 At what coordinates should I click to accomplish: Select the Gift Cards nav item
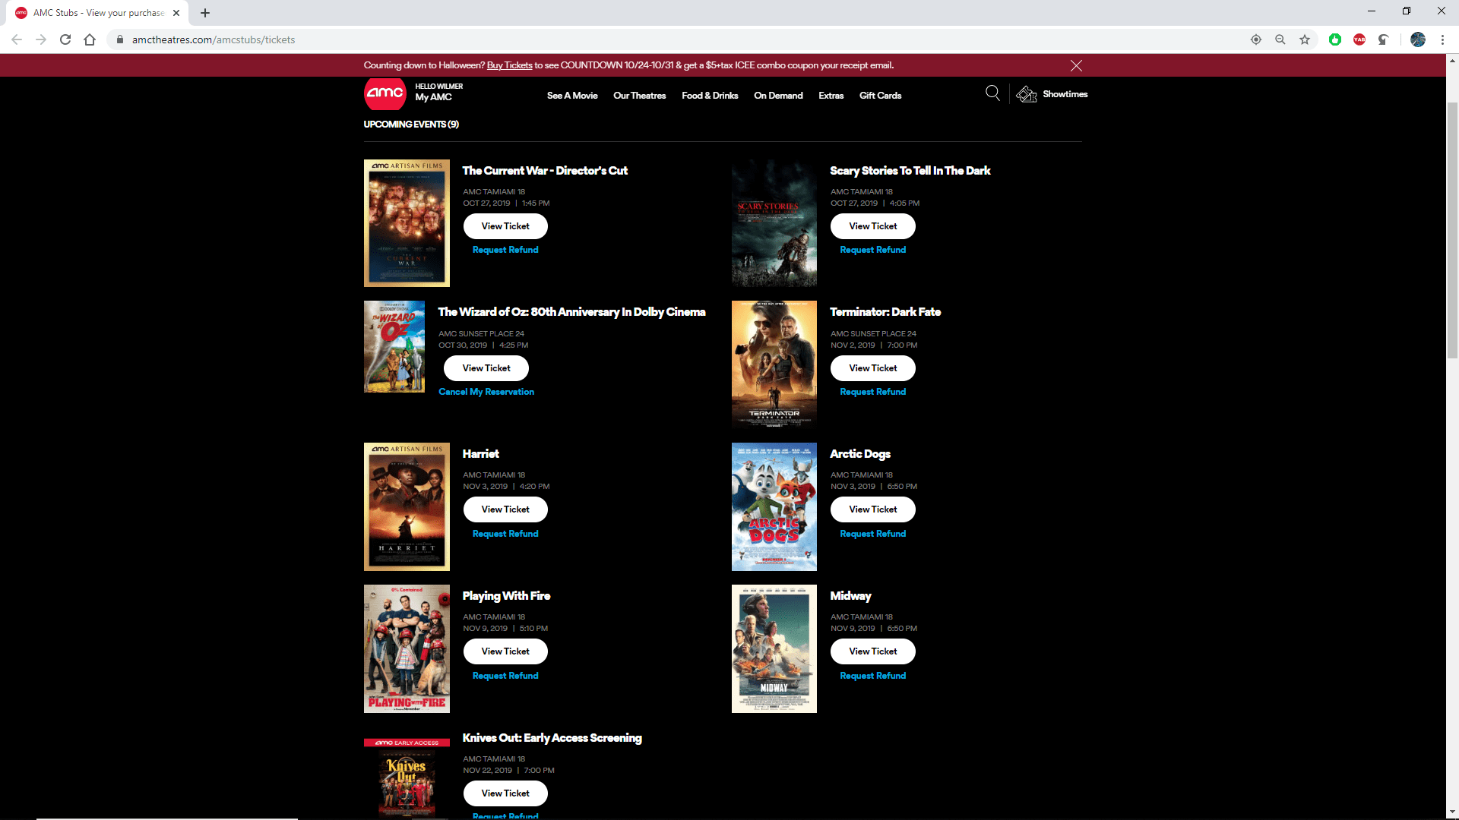(x=880, y=96)
